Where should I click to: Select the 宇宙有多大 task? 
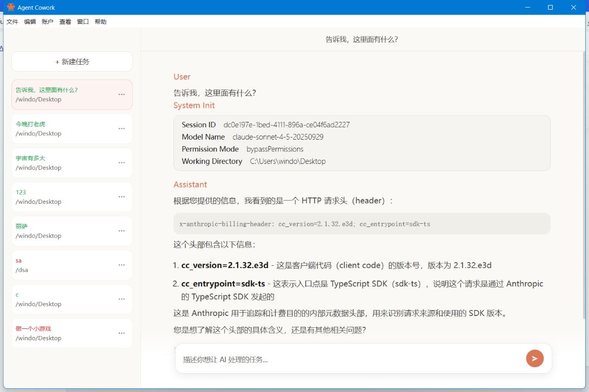tap(72, 163)
